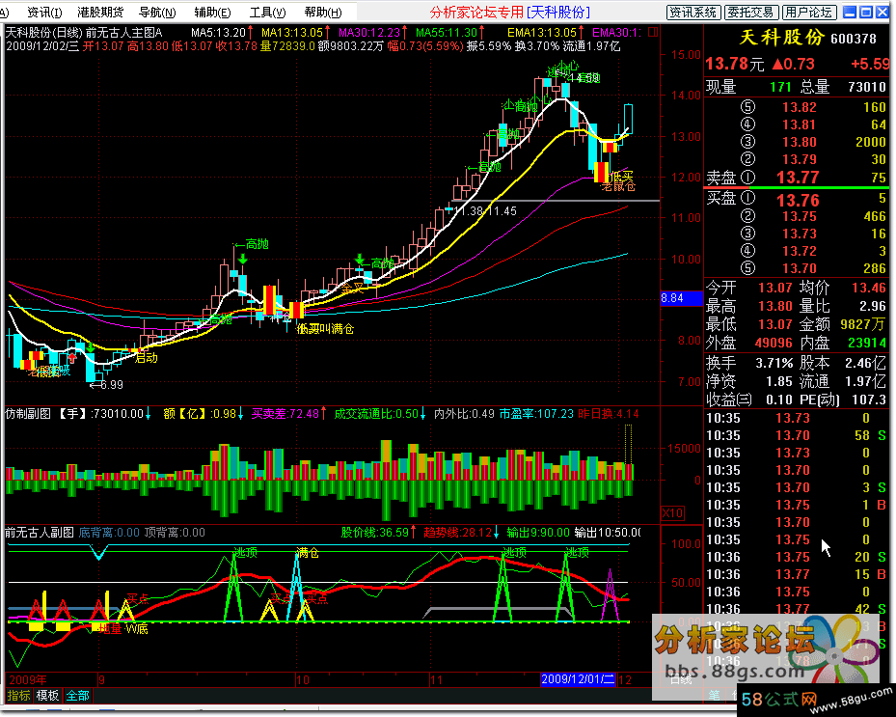Click the 换手 value 3.71%

pos(774,363)
